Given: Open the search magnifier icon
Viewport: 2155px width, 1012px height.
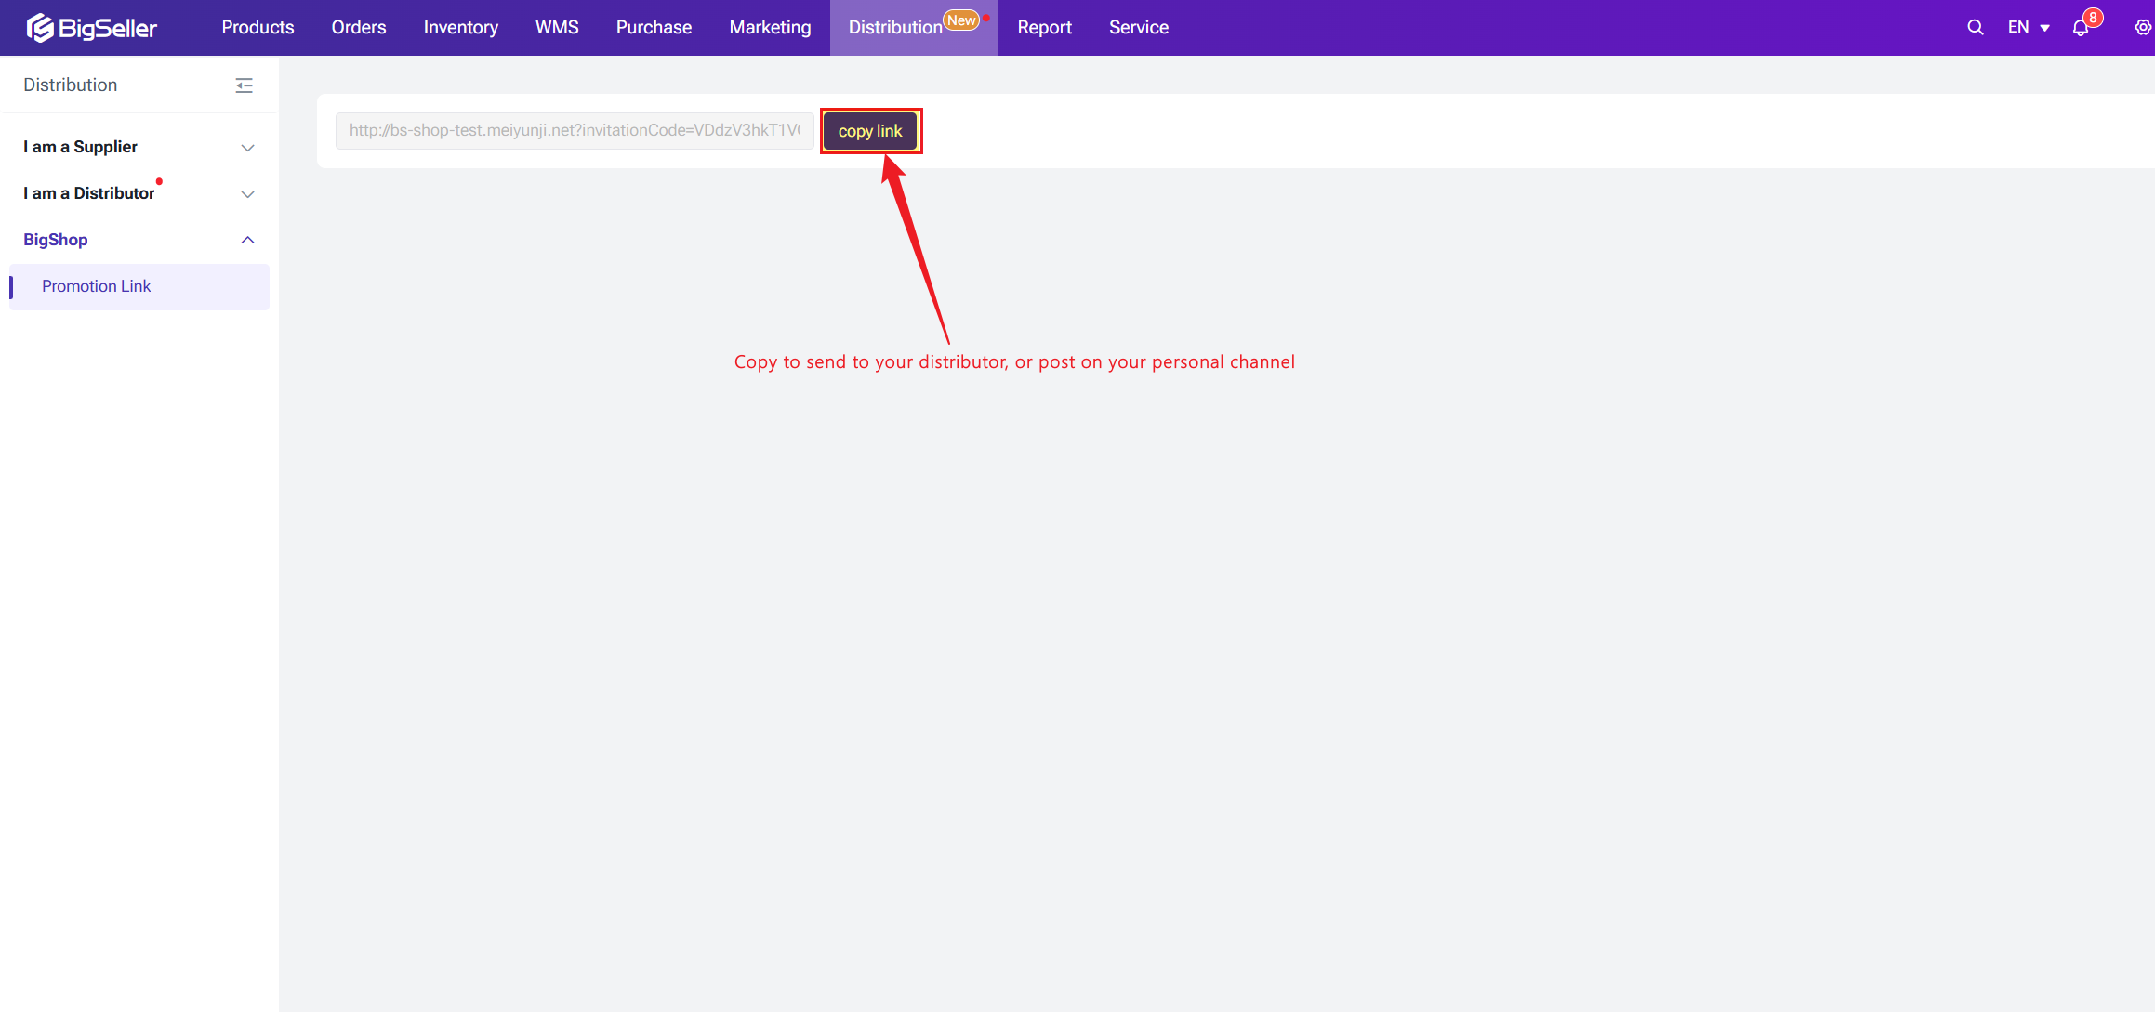Looking at the screenshot, I should click(x=1975, y=28).
